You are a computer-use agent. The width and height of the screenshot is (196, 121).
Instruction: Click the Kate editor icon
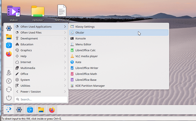pyautogui.click(x=72, y=62)
